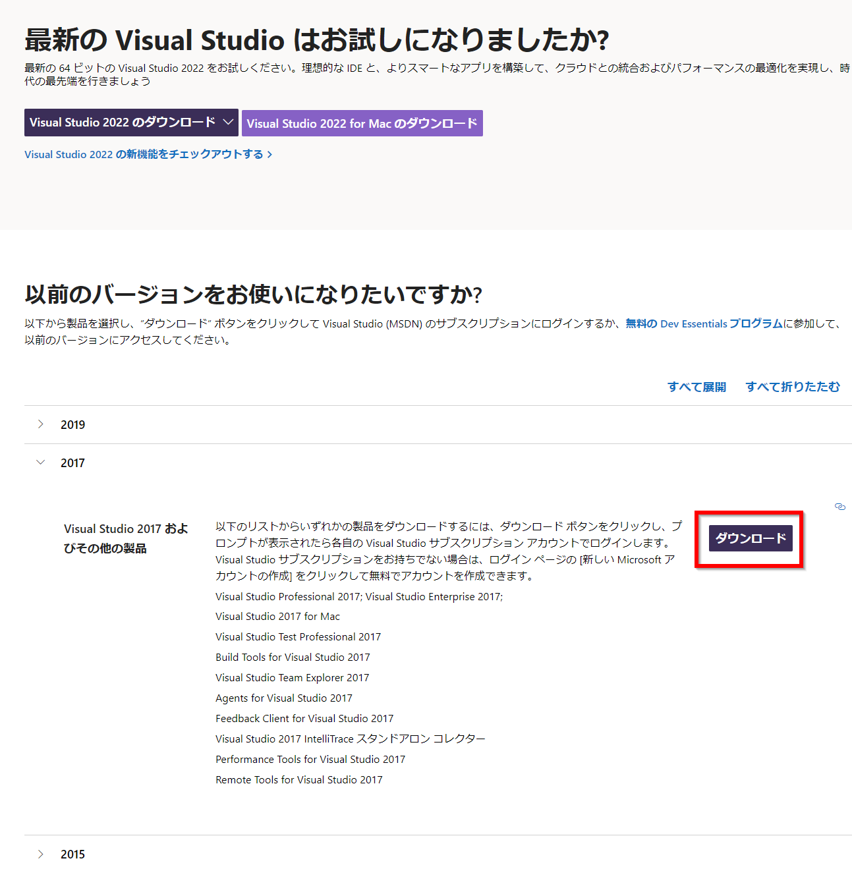Select Visual Studio 2017 for Mac entry
Screen dimensions: 852x869
277,617
